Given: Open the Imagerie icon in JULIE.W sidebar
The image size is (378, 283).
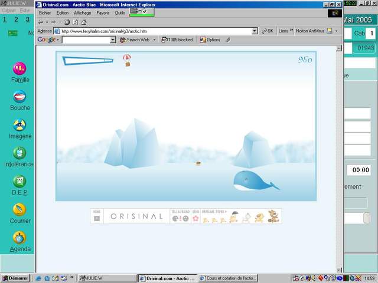Looking at the screenshot, I should pos(19,125).
